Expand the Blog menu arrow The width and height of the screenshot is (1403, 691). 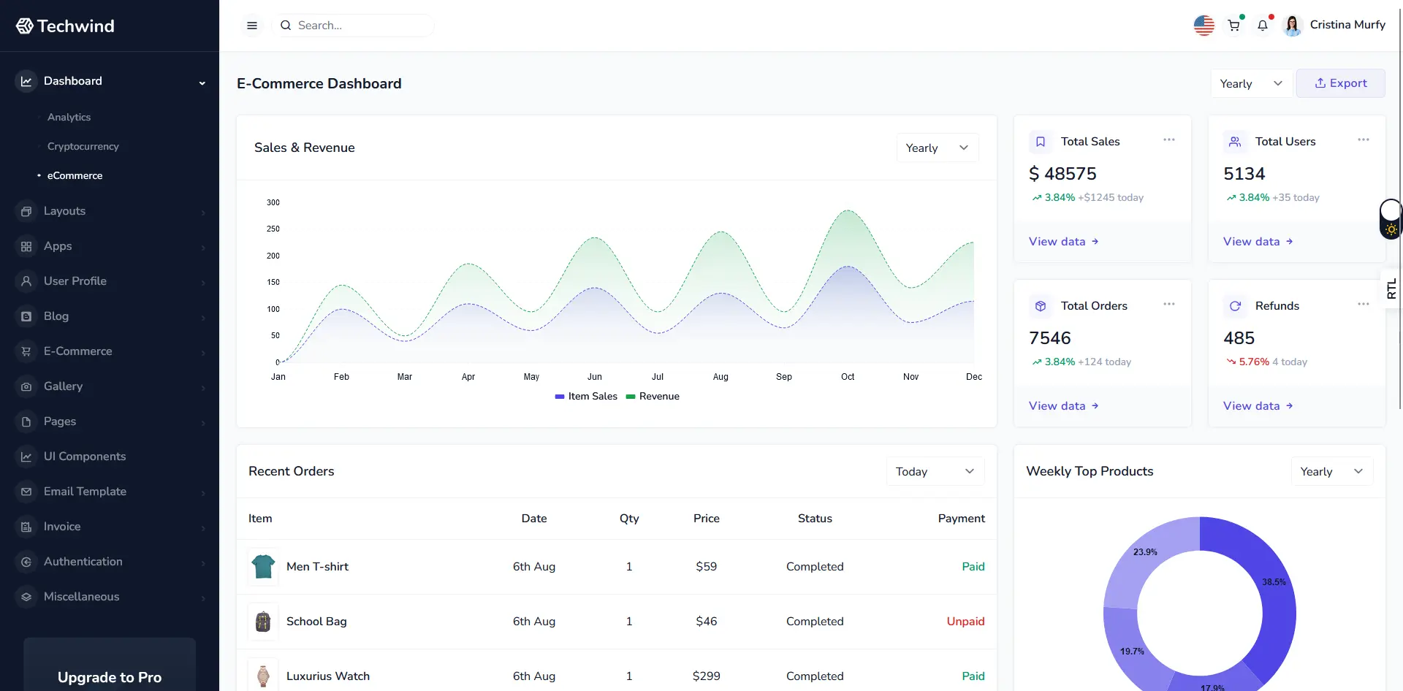point(203,318)
